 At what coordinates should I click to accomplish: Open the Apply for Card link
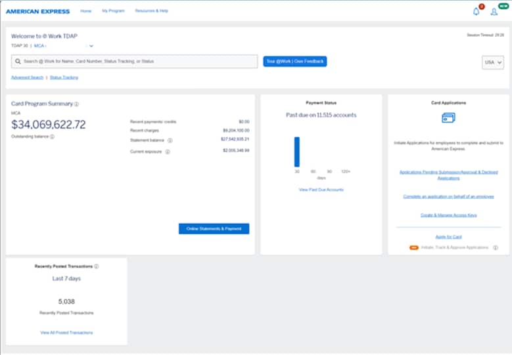pos(449,237)
